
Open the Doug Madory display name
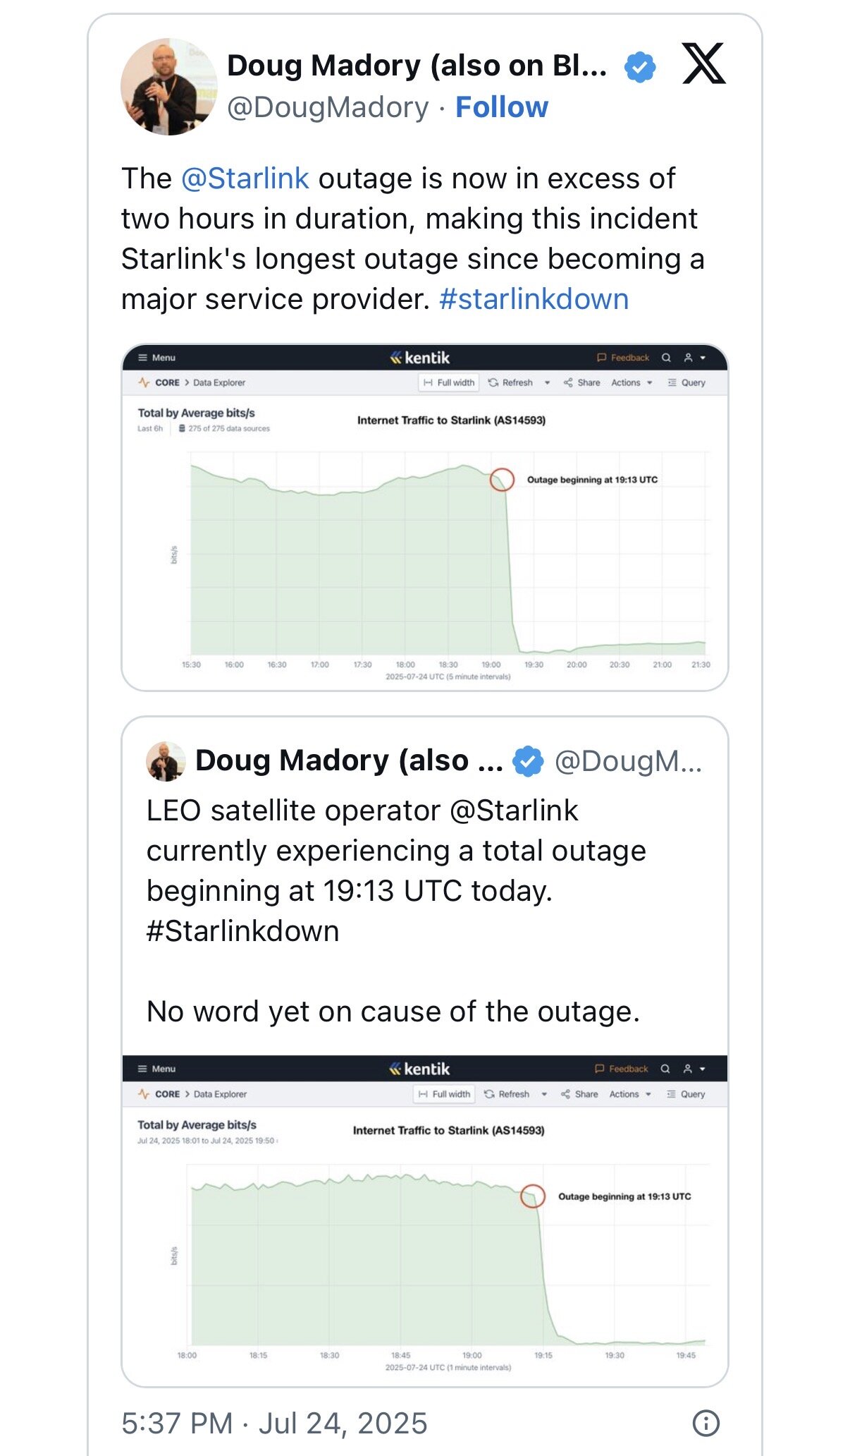pyautogui.click(x=417, y=66)
